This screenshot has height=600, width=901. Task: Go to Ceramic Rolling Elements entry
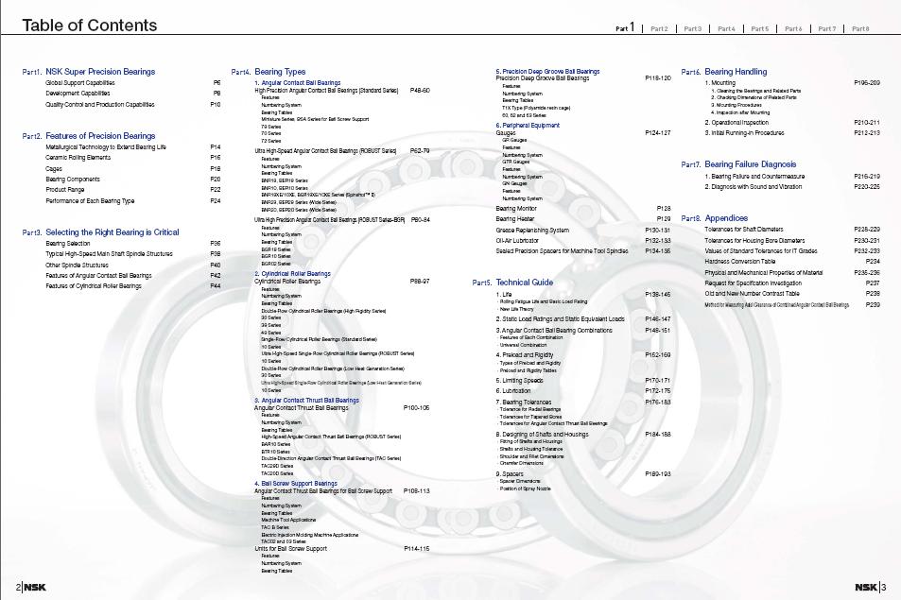click(78, 157)
